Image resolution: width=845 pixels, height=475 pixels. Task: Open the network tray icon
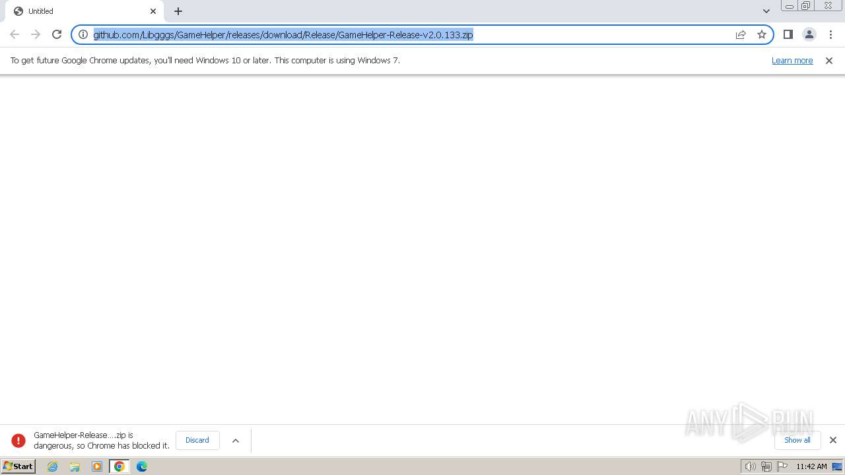[766, 466]
